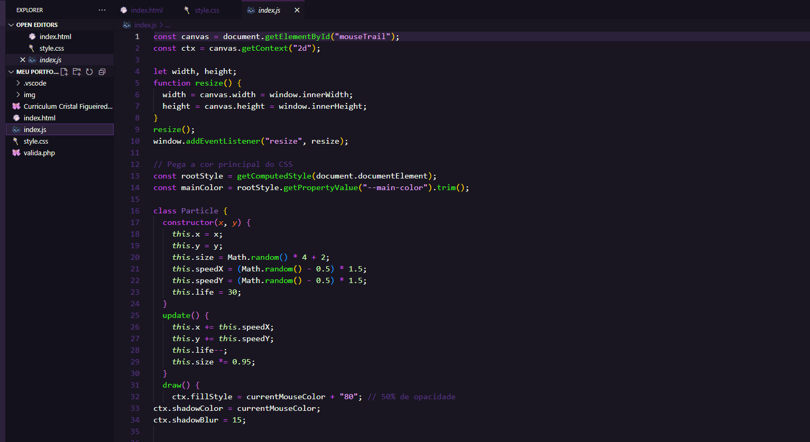Open the Curriculum Cristal Figueired... file
The height and width of the screenshot is (442, 810).
(60, 106)
